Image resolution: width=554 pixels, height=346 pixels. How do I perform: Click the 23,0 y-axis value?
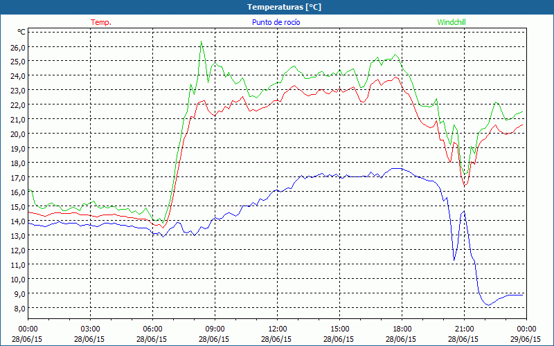(18, 91)
